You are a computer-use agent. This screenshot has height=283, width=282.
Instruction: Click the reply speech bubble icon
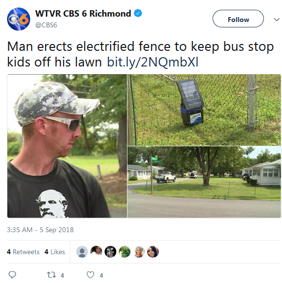[12, 275]
